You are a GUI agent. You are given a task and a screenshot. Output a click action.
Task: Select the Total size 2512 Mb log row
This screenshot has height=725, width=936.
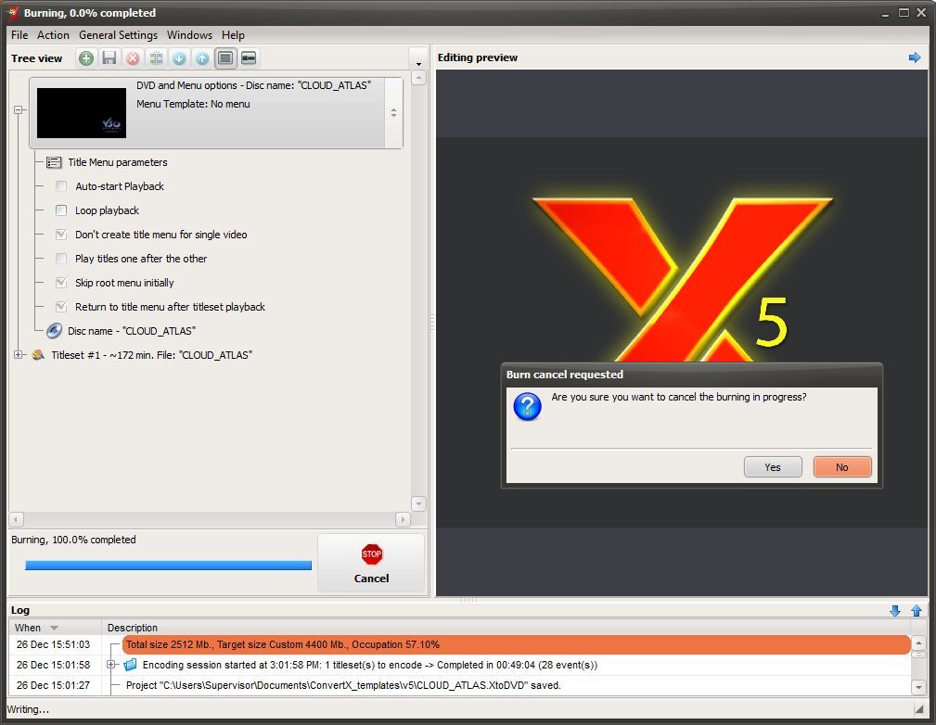tap(517, 644)
